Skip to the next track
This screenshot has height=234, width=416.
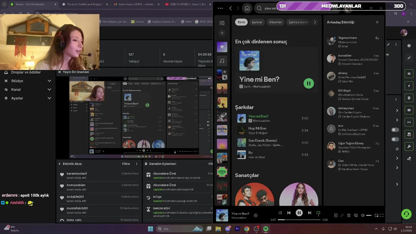click(309, 213)
